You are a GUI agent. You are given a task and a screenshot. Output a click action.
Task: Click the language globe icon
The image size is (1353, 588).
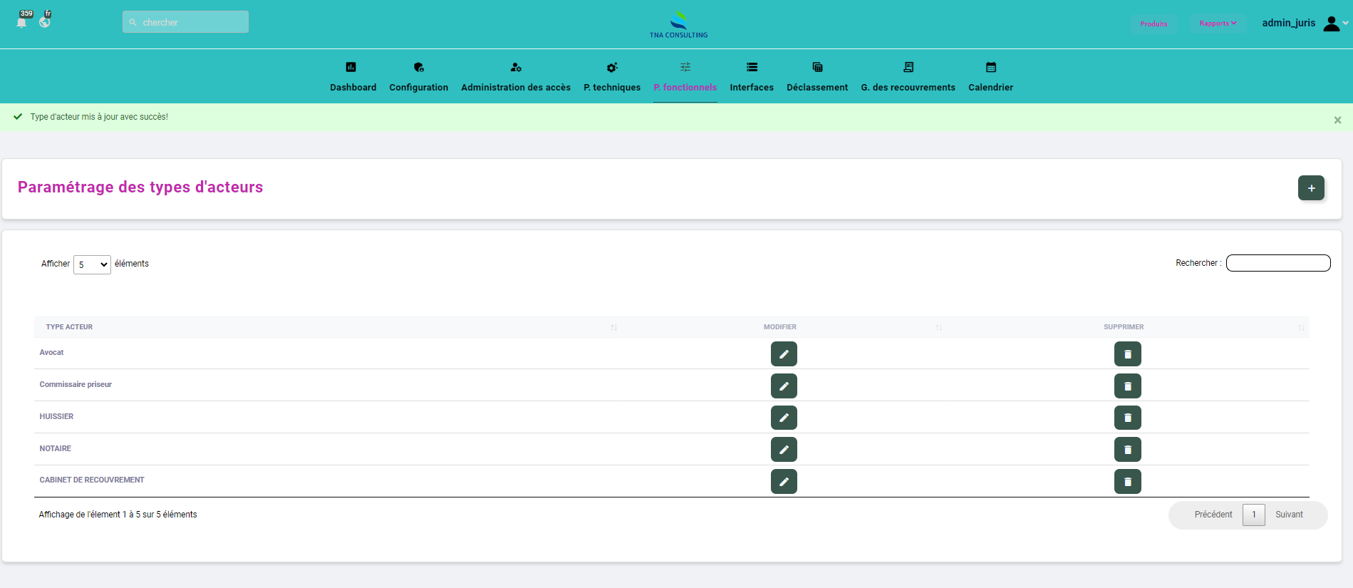45,22
